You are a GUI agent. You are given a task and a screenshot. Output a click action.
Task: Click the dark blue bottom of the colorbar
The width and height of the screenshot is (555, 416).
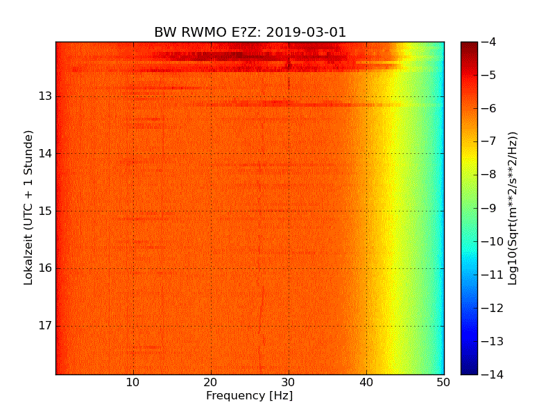[x=470, y=370]
